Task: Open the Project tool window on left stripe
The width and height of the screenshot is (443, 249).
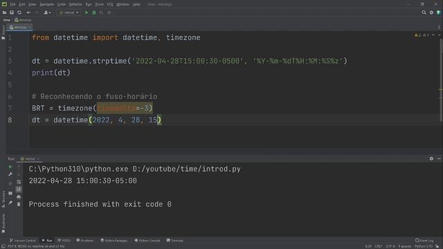Action: pos(3,33)
